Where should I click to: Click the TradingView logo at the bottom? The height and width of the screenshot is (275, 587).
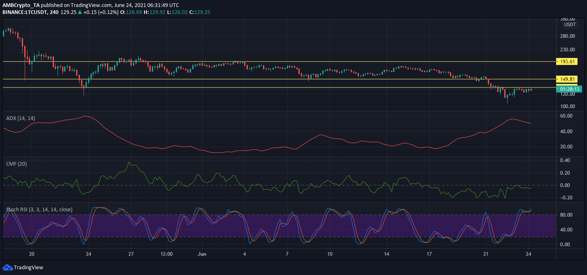click(x=23, y=267)
